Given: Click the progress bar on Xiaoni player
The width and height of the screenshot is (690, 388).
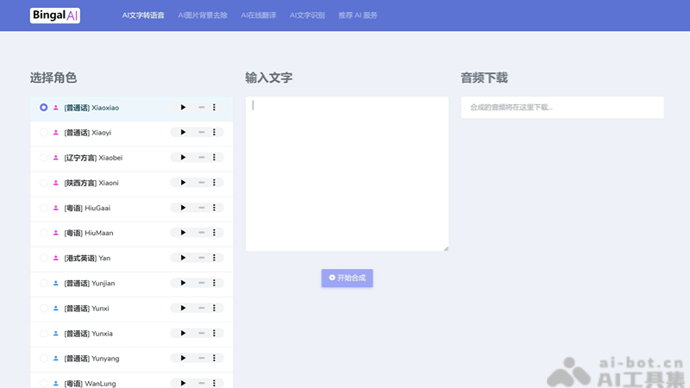Looking at the screenshot, I should pyautogui.click(x=201, y=183).
